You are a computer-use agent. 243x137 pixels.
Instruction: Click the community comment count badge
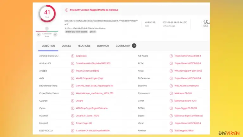click(x=134, y=46)
